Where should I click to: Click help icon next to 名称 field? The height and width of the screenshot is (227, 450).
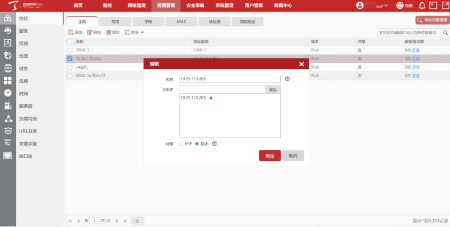(x=287, y=79)
